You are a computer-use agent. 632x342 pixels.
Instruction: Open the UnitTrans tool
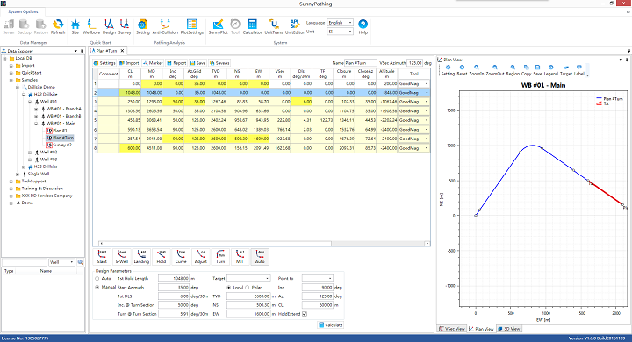pyautogui.click(x=273, y=26)
